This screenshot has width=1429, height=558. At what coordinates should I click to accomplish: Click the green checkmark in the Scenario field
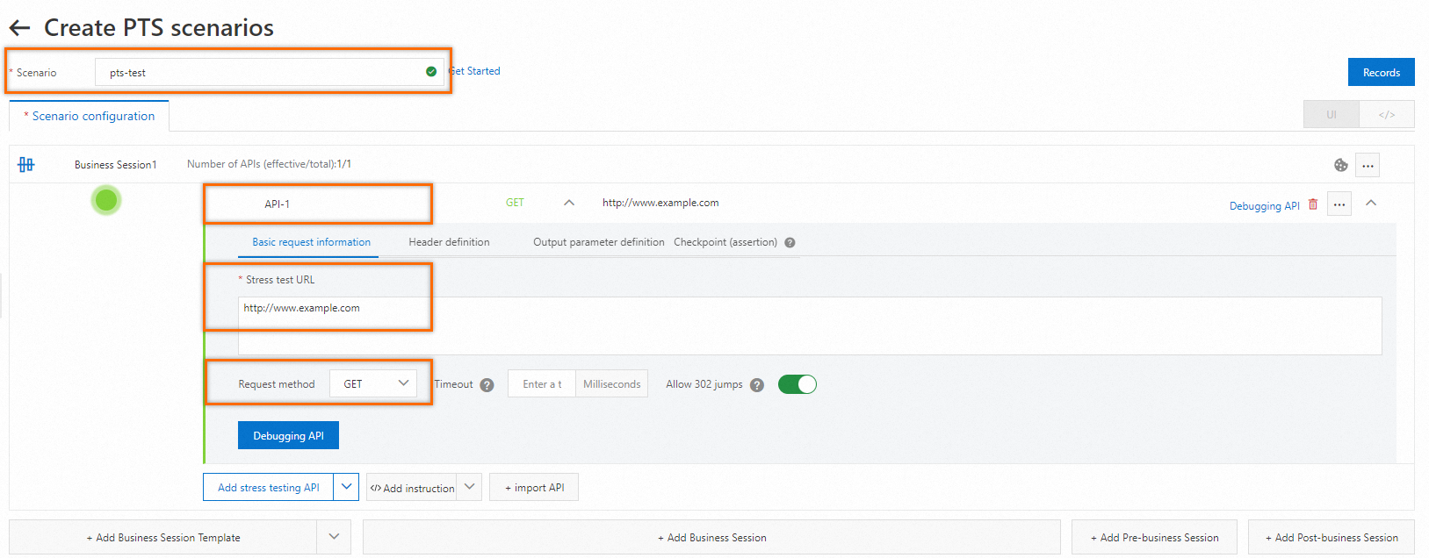(x=431, y=72)
